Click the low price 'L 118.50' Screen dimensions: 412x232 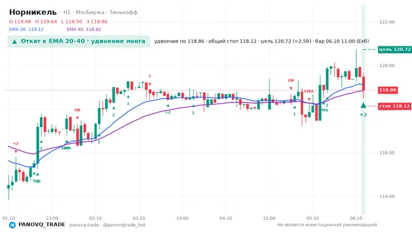71,21
